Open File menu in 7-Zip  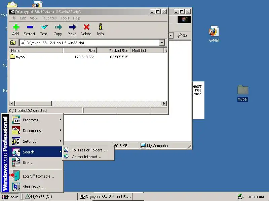[x=13, y=18]
